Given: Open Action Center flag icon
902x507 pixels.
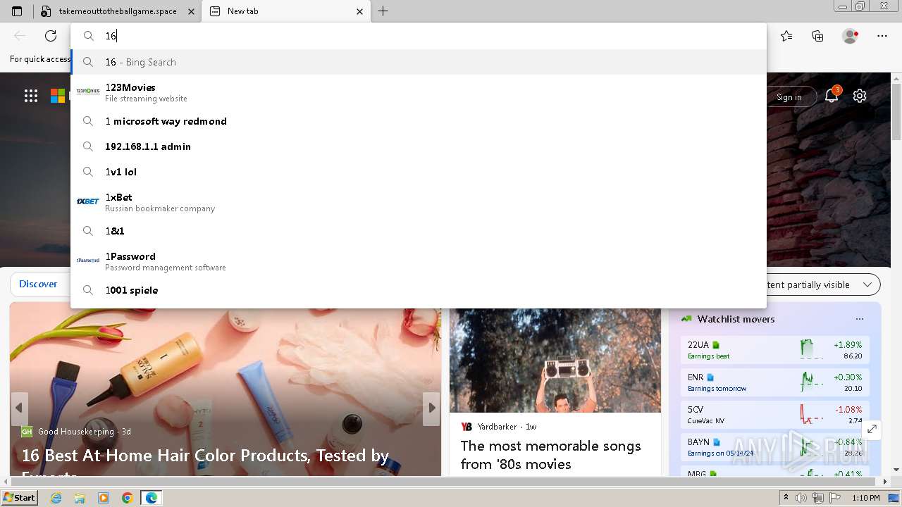Looking at the screenshot, I should [x=835, y=498].
